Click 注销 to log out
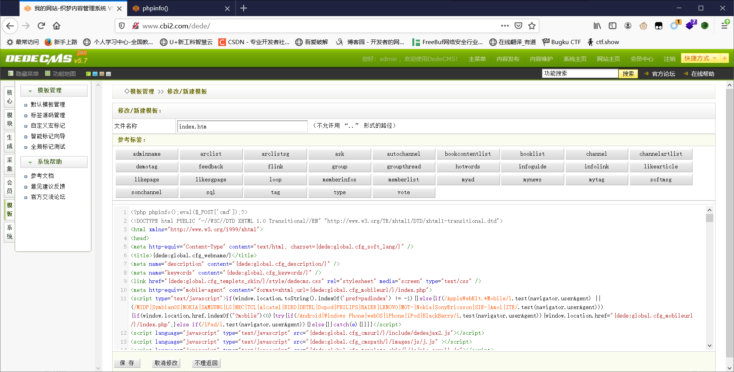Viewport: 734px width, 372px height. (x=669, y=59)
